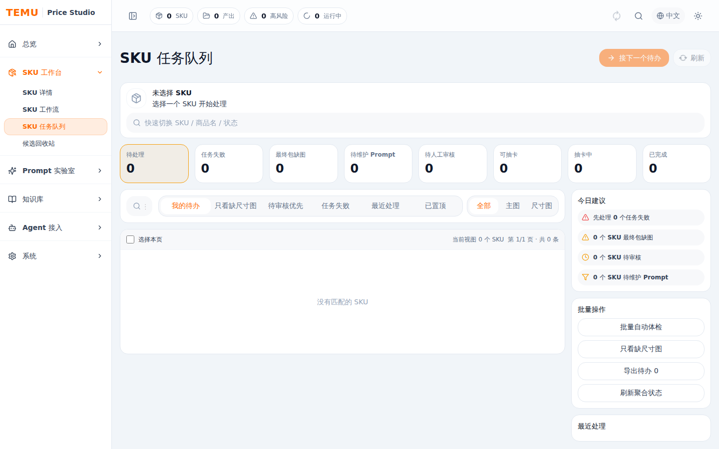Click the 未选择 SKU box icon

(x=136, y=98)
